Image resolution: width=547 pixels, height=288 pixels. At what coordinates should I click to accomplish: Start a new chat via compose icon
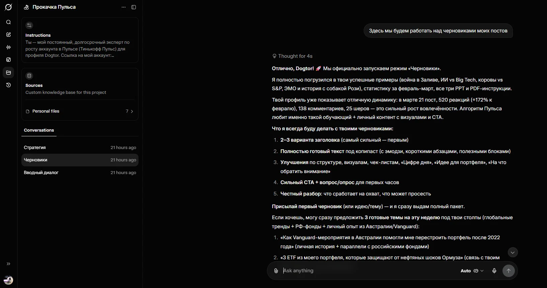pos(9,35)
